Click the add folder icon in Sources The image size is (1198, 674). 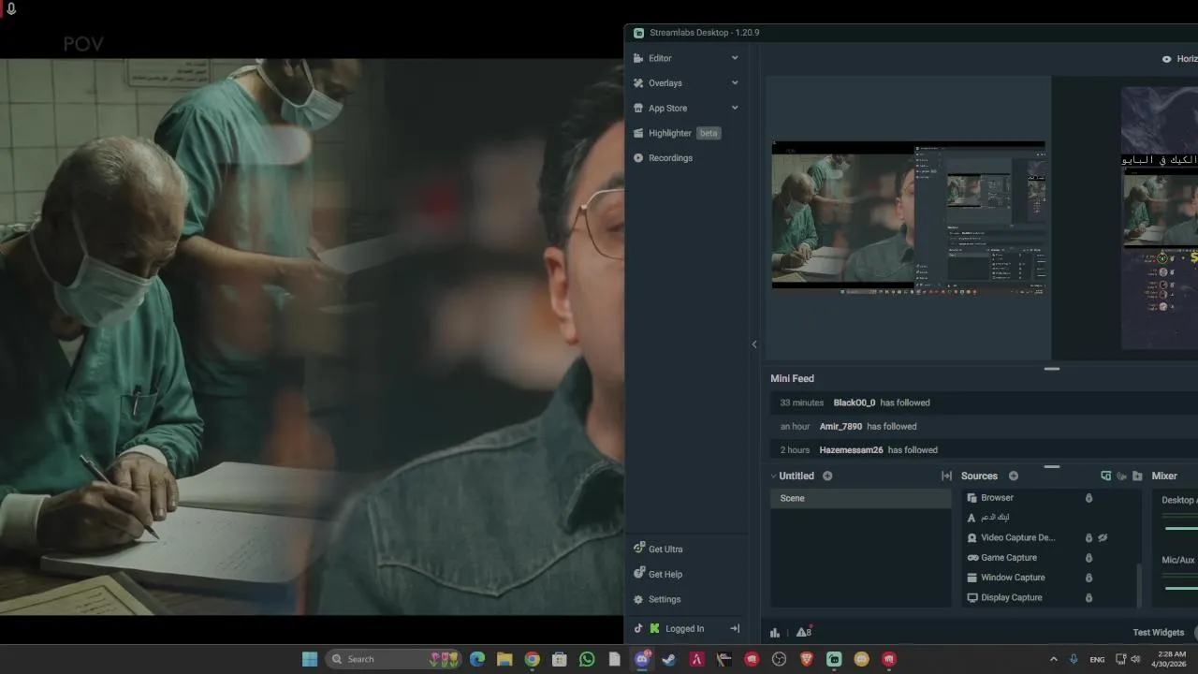click(1137, 476)
